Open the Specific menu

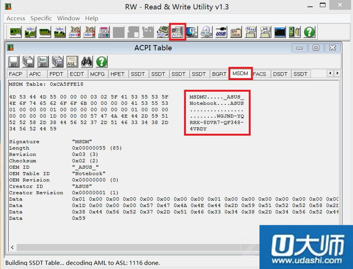[41, 18]
